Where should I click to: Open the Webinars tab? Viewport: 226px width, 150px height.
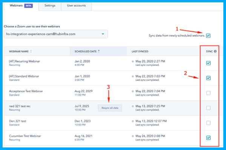[21, 6]
